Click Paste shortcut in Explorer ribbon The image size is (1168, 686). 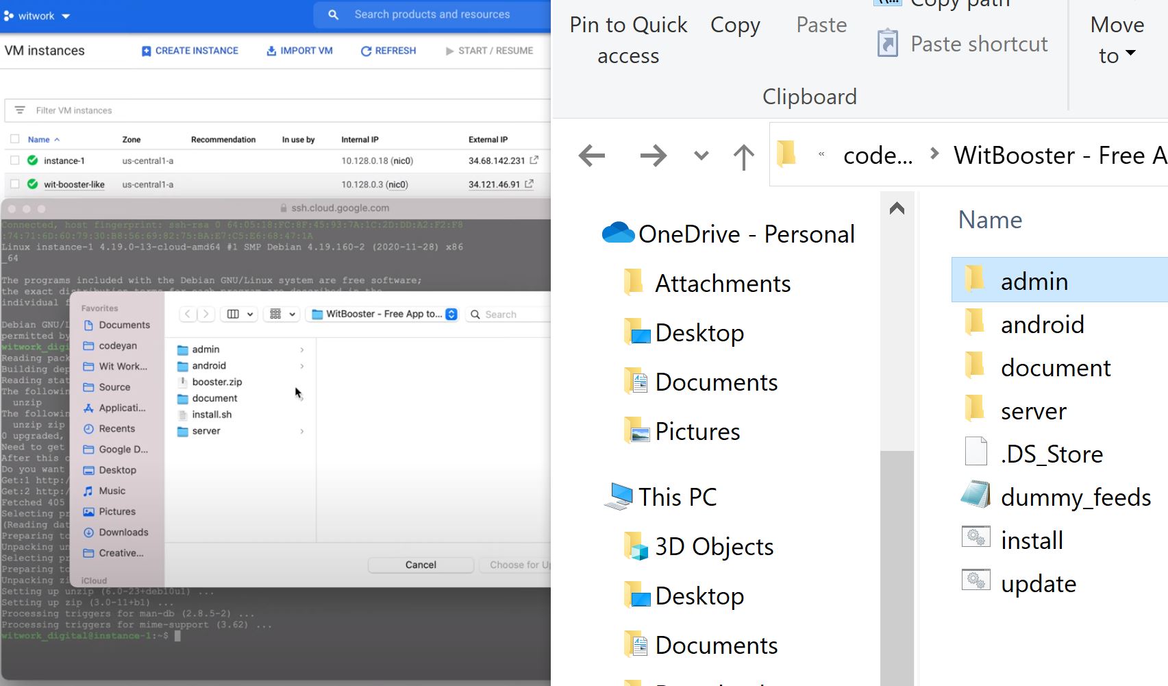pos(962,44)
